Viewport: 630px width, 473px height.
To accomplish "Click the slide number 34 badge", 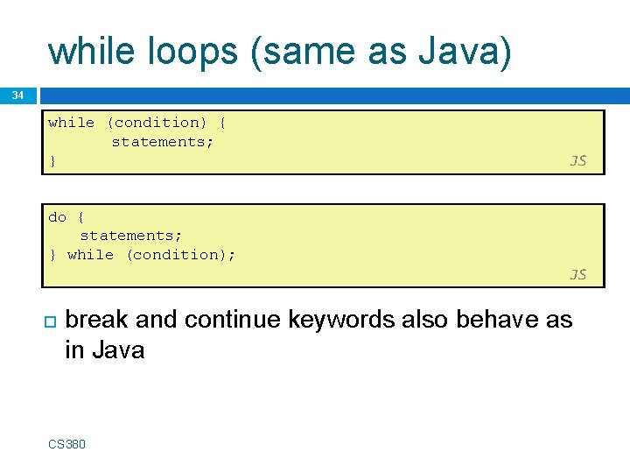I will (17, 94).
